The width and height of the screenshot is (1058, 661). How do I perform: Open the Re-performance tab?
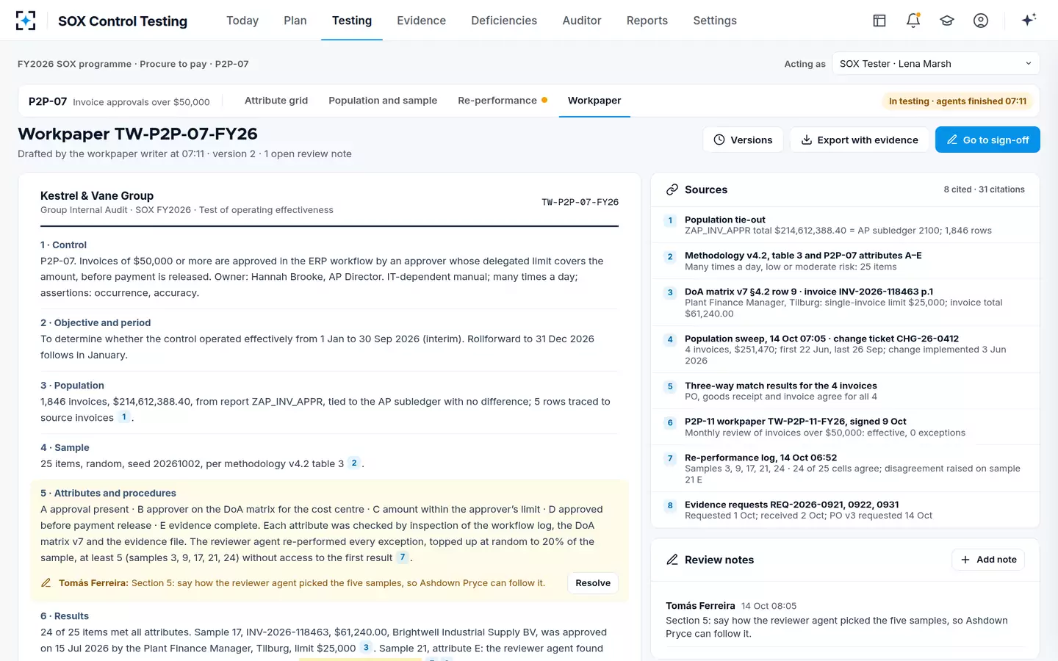click(503, 101)
